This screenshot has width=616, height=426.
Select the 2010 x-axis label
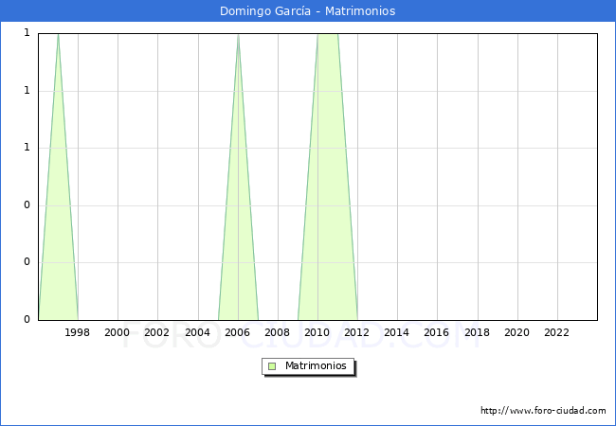coord(317,332)
